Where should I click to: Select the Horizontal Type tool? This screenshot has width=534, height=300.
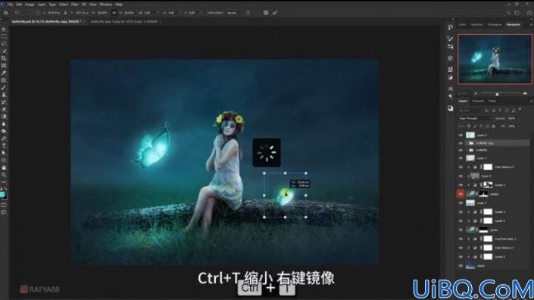click(4, 145)
